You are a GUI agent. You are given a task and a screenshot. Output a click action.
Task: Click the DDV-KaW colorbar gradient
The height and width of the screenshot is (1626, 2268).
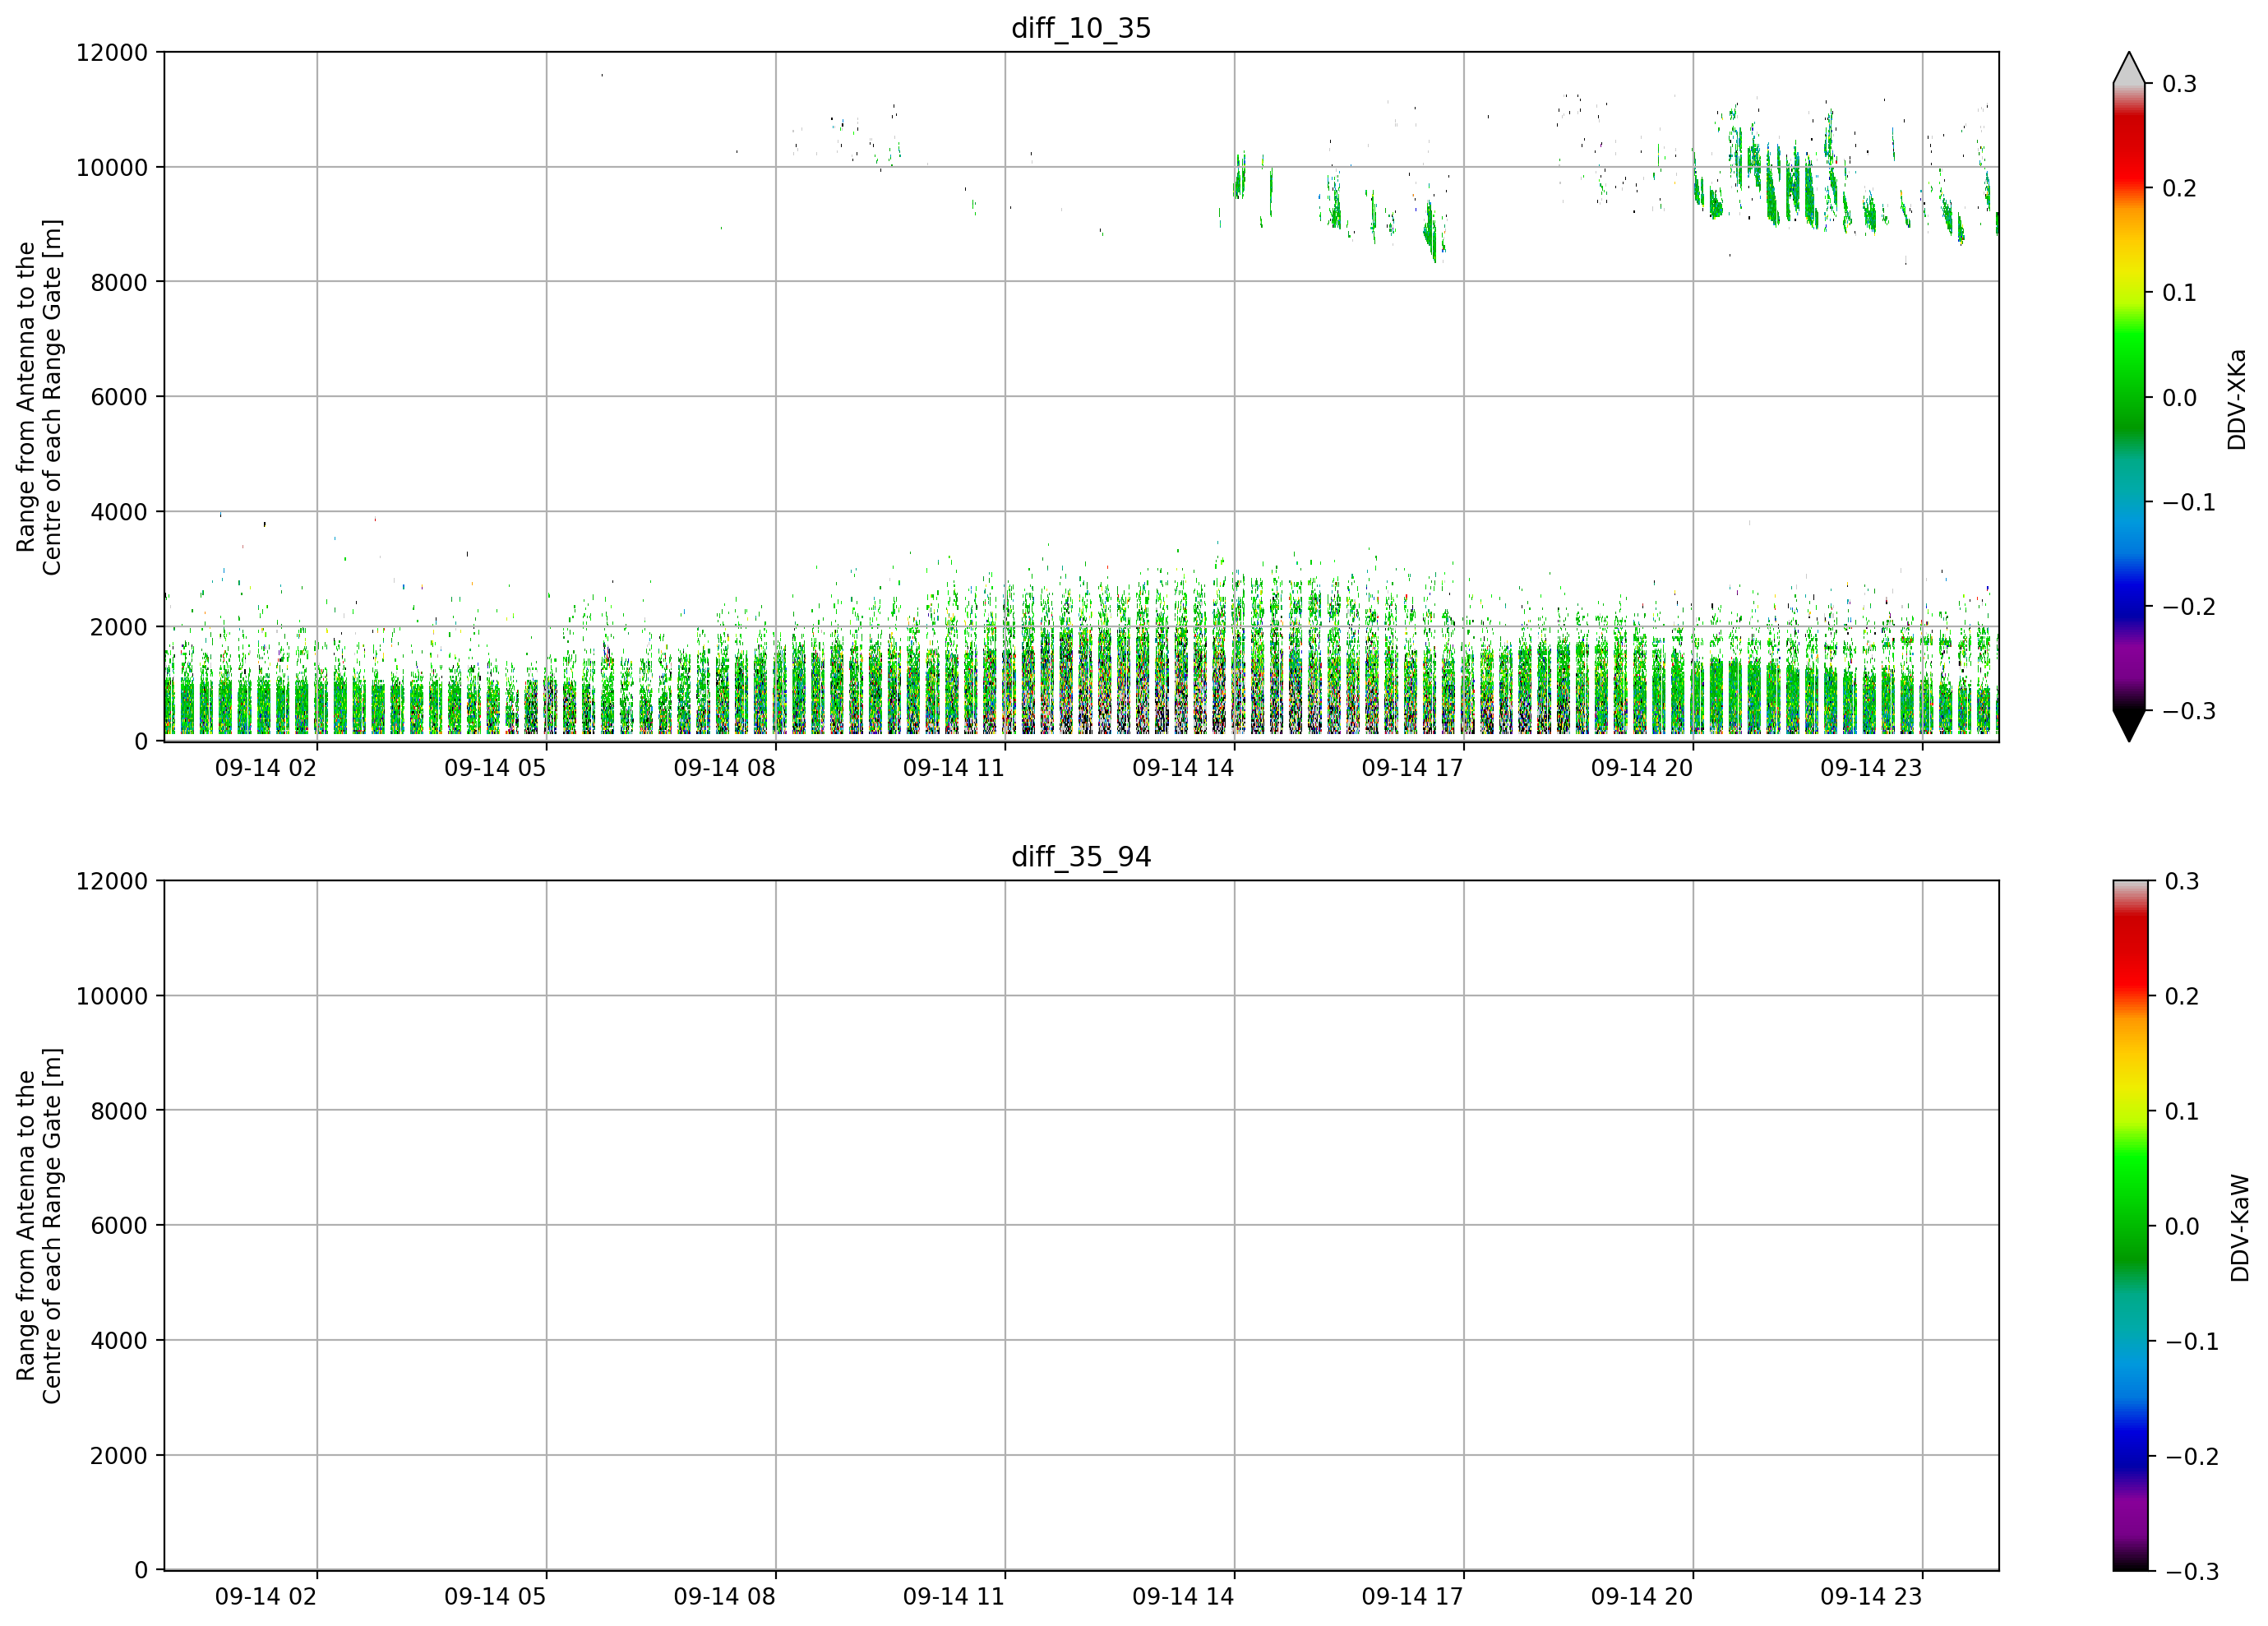tap(2129, 1225)
